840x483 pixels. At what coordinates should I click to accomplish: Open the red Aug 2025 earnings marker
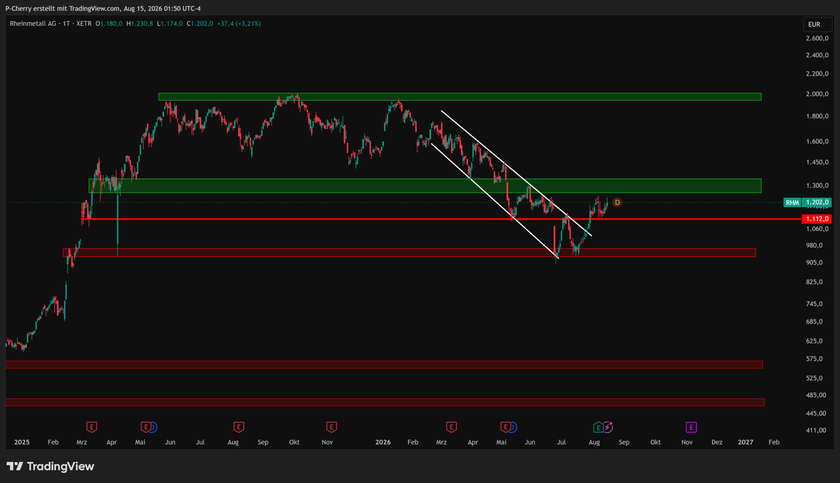[x=239, y=427]
